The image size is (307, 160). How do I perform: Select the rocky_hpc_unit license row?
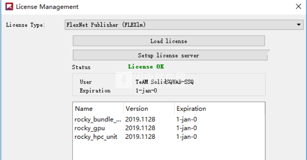169,137
